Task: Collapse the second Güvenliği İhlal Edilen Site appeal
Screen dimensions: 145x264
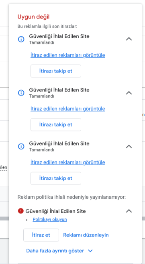Action: point(129,93)
